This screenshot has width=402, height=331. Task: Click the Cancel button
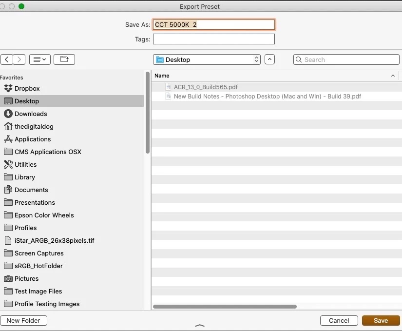[x=339, y=320]
